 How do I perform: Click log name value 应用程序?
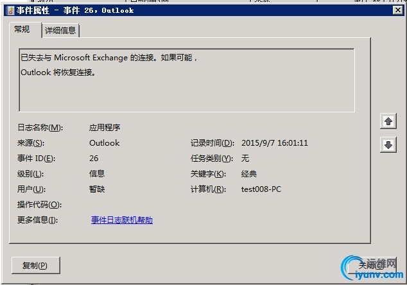click(x=105, y=128)
